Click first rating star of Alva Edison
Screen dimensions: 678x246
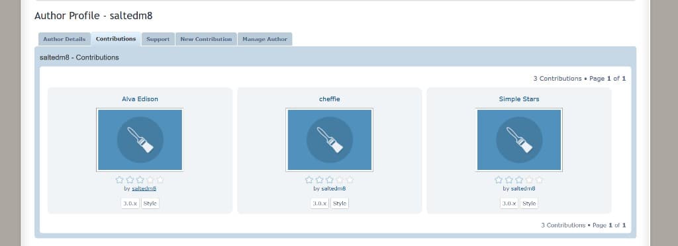(x=120, y=179)
